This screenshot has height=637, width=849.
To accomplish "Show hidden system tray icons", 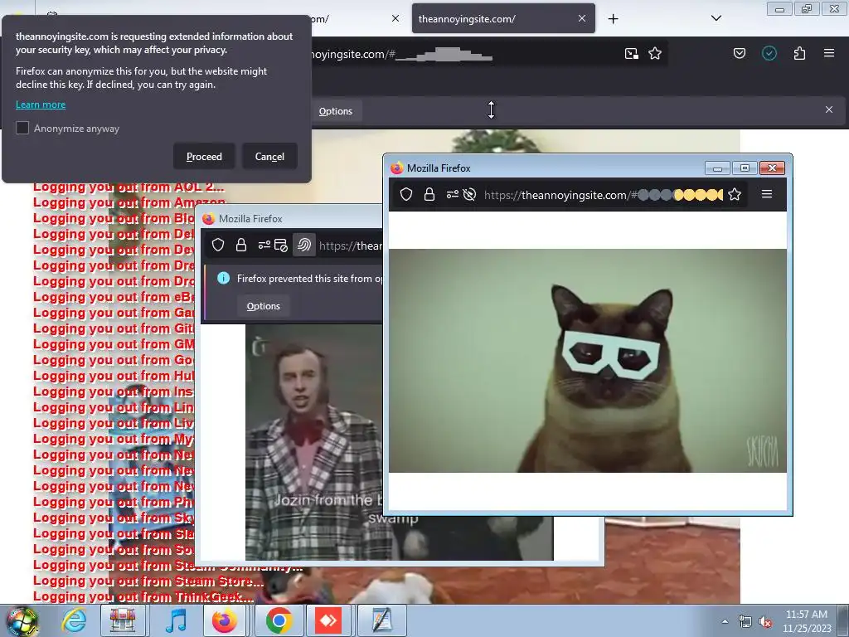I will click(725, 621).
